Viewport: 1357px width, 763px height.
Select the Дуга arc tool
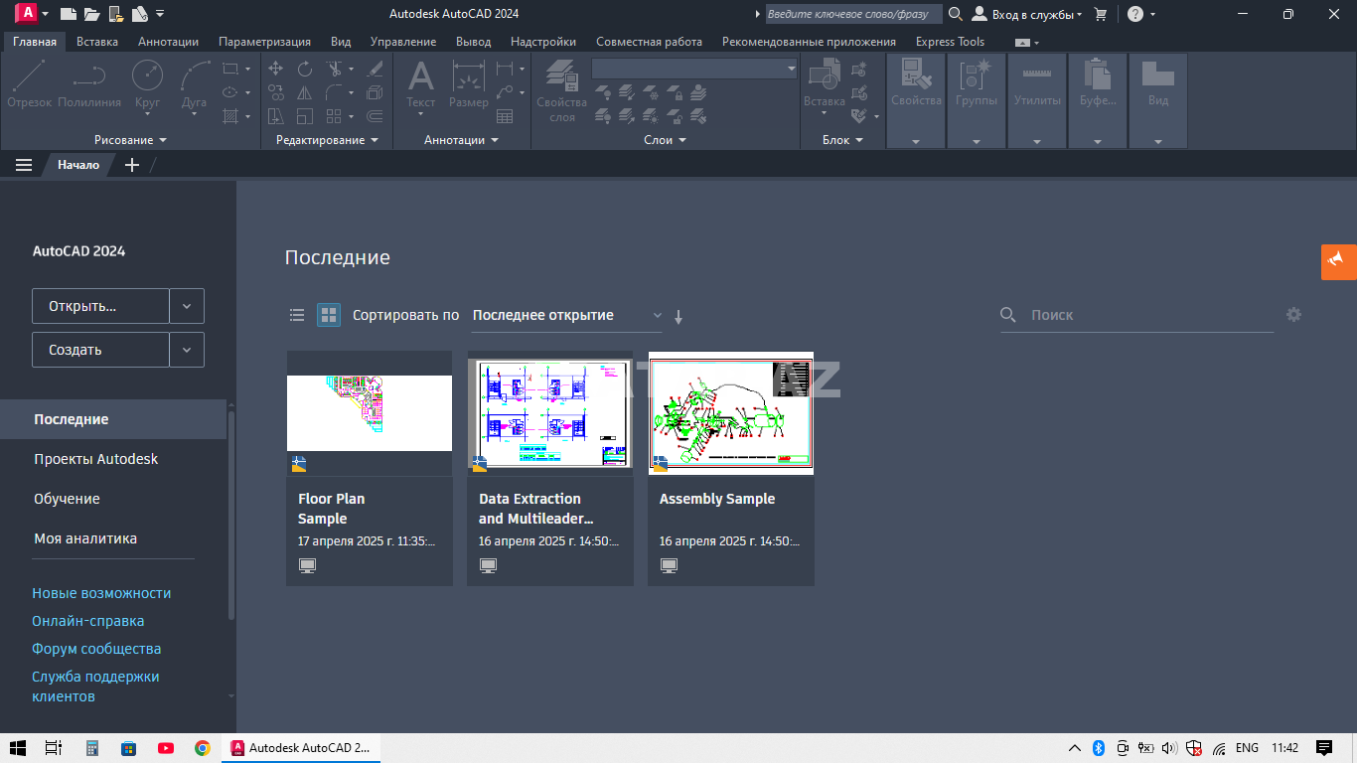tap(195, 84)
